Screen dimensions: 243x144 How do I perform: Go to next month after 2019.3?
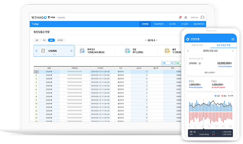click(157, 40)
